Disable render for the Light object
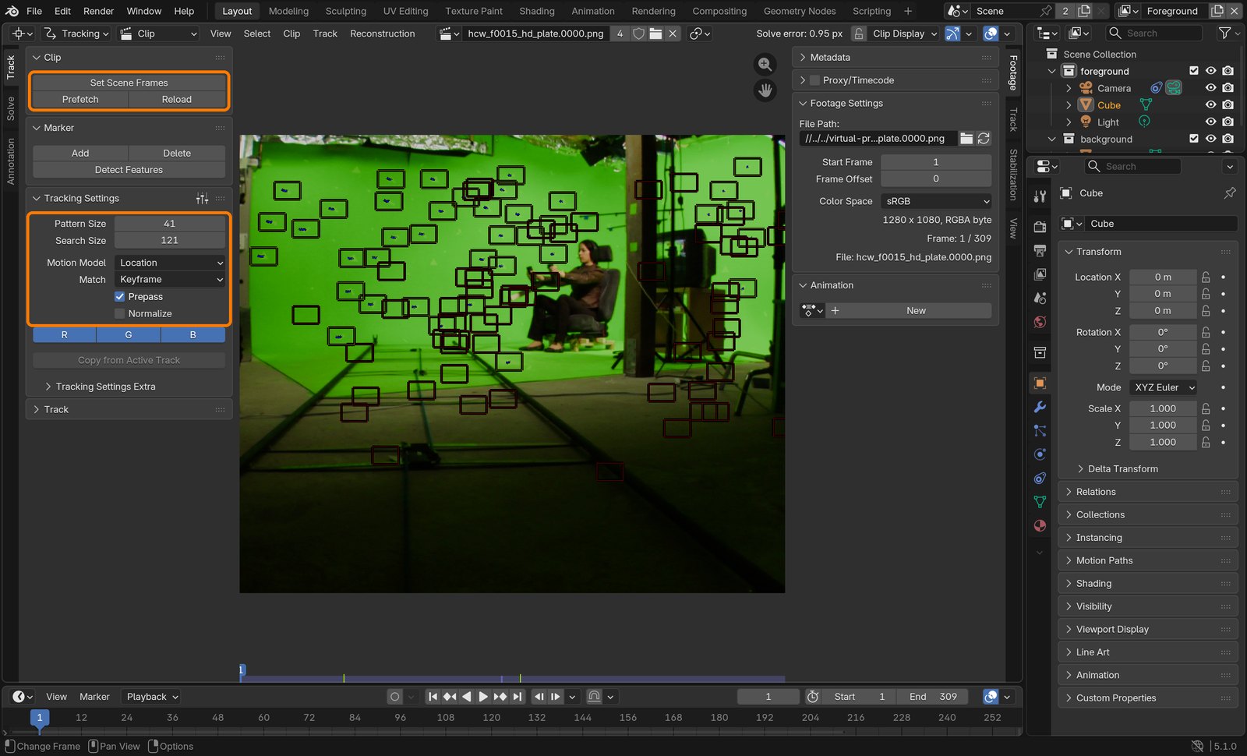Viewport: 1247px width, 756px height. click(x=1228, y=122)
